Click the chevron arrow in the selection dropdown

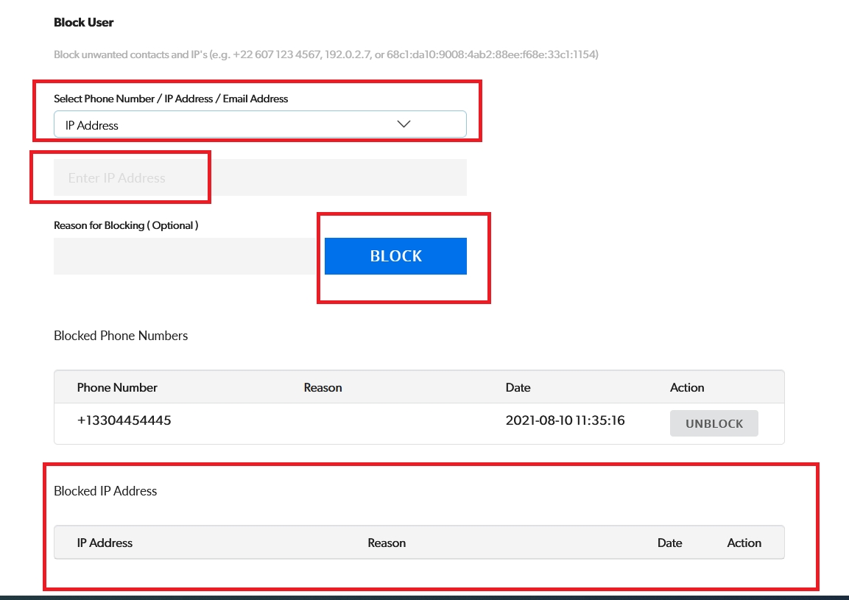point(404,124)
